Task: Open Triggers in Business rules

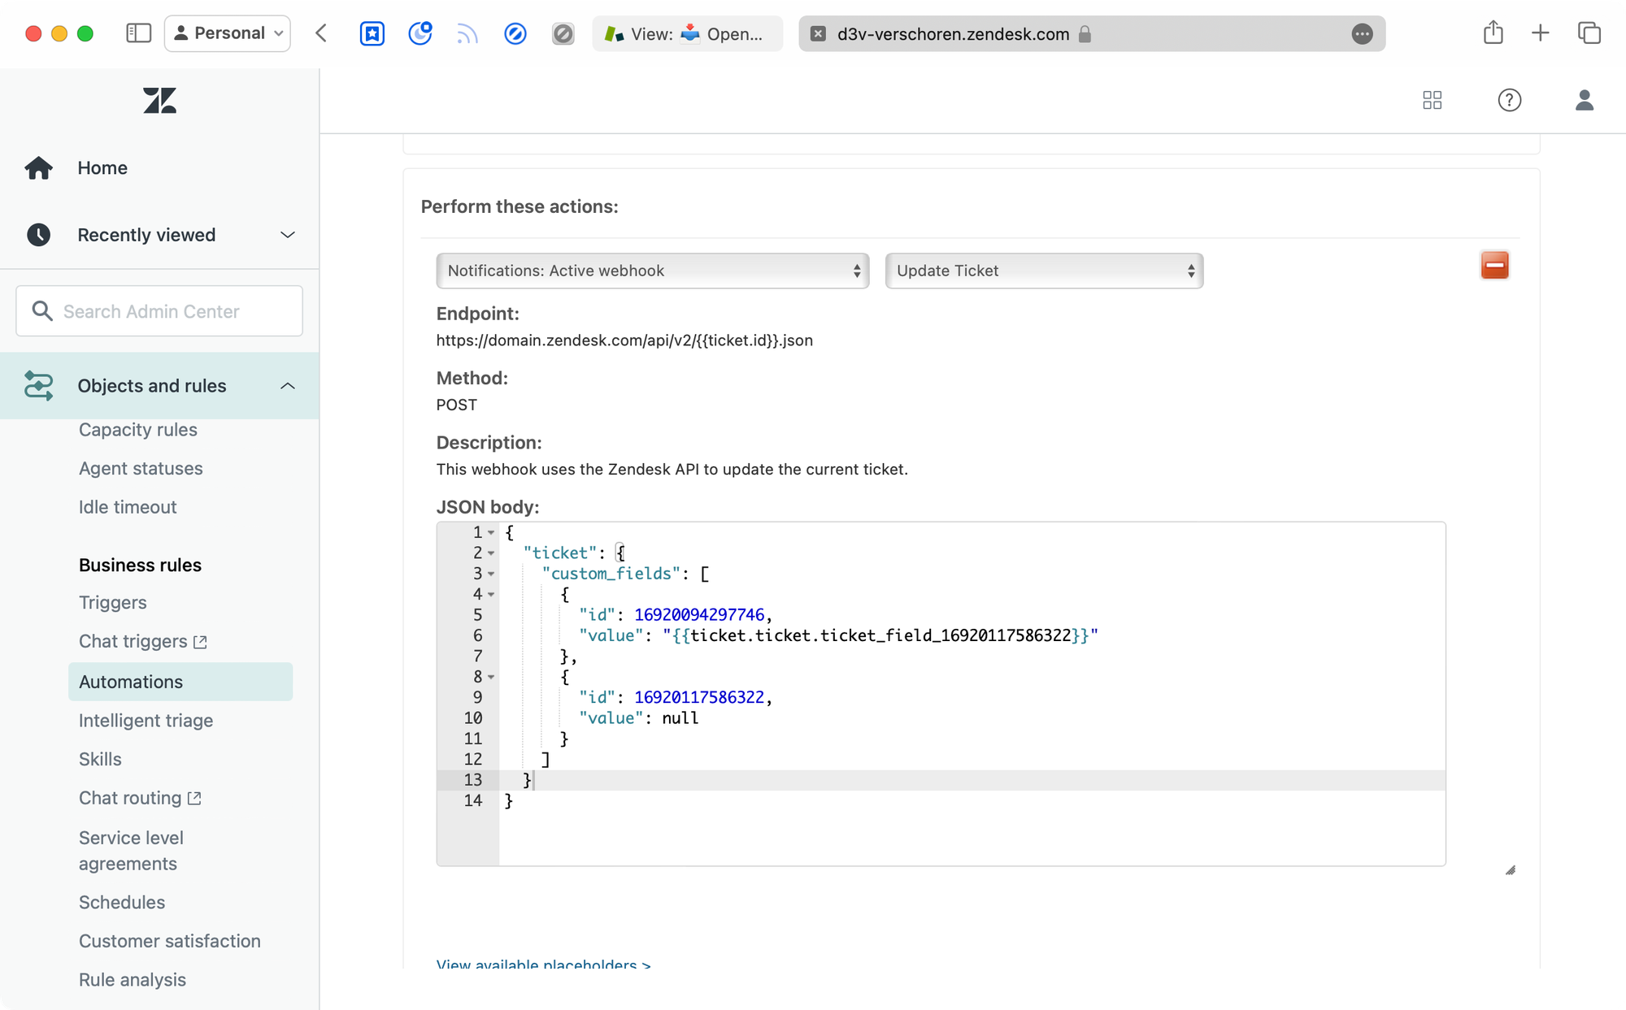Action: click(113, 603)
